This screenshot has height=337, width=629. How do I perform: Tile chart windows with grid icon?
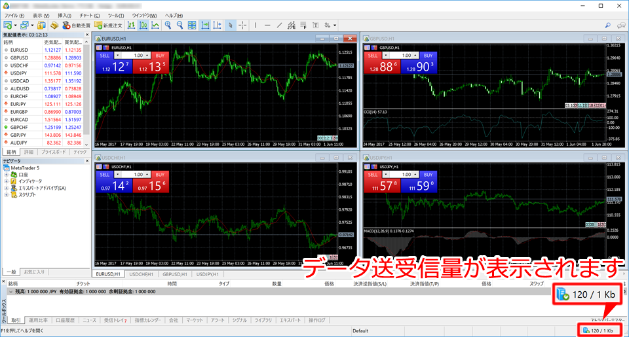pyautogui.click(x=192, y=26)
